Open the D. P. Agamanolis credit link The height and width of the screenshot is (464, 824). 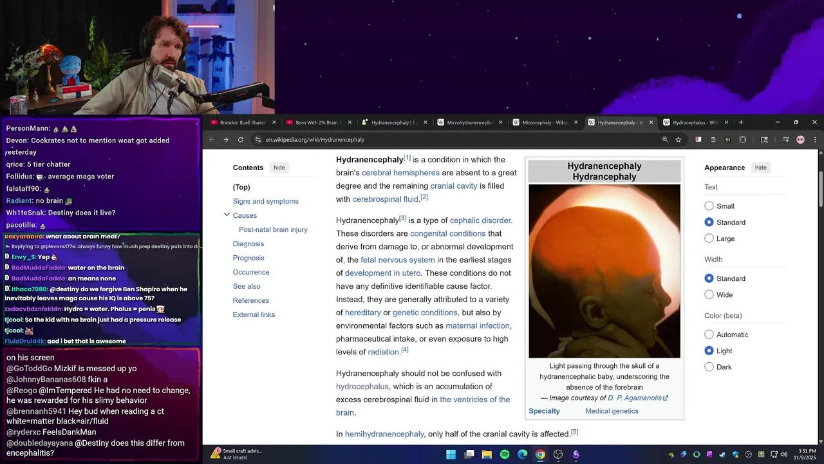[x=638, y=398]
